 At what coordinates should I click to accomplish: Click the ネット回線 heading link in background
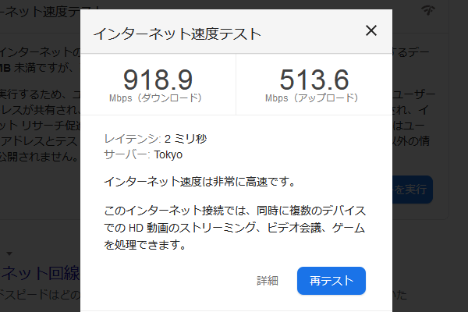click(x=40, y=273)
